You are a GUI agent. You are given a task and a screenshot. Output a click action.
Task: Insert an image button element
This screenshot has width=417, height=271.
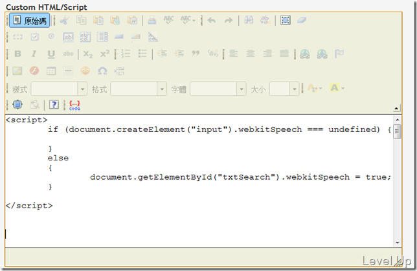point(135,37)
